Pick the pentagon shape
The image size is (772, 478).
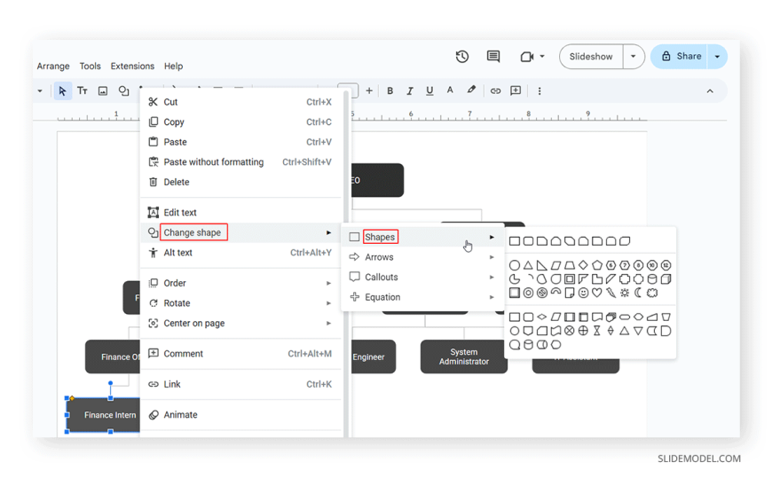(597, 265)
